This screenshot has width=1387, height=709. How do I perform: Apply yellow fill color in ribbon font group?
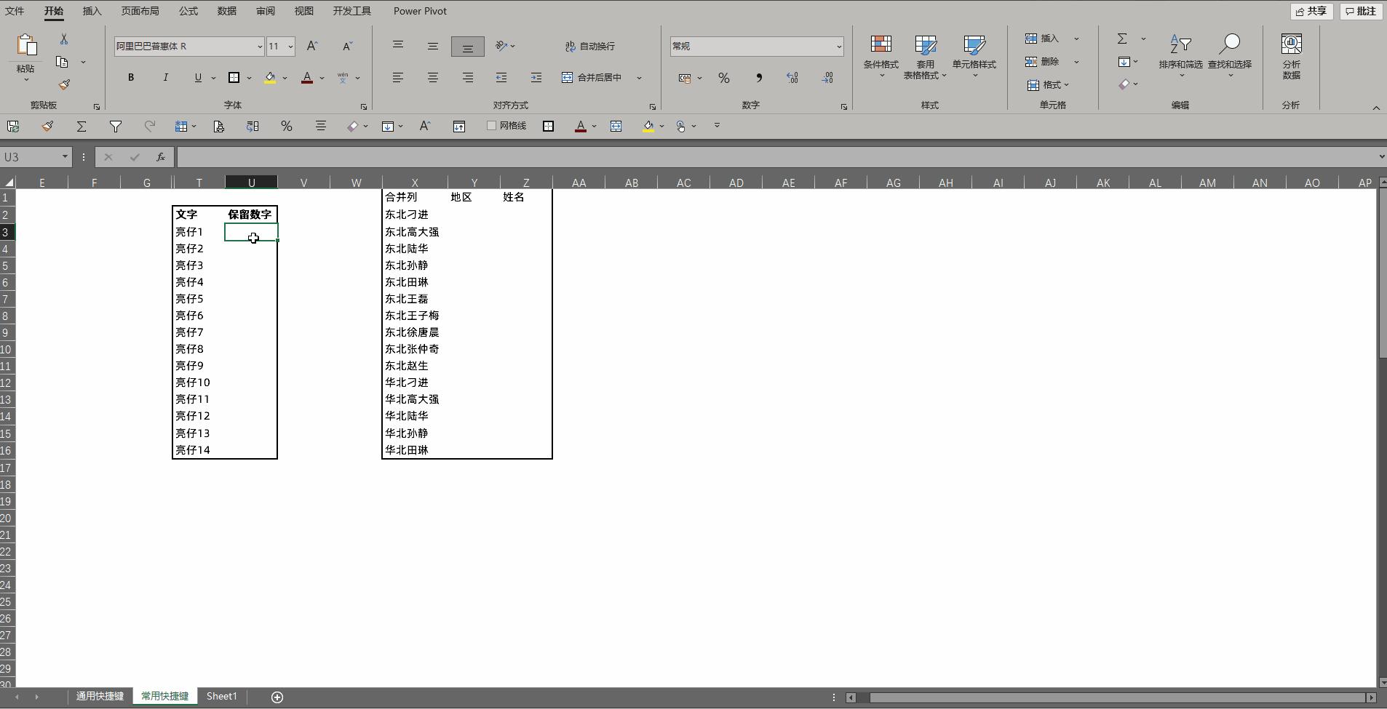coord(270,77)
